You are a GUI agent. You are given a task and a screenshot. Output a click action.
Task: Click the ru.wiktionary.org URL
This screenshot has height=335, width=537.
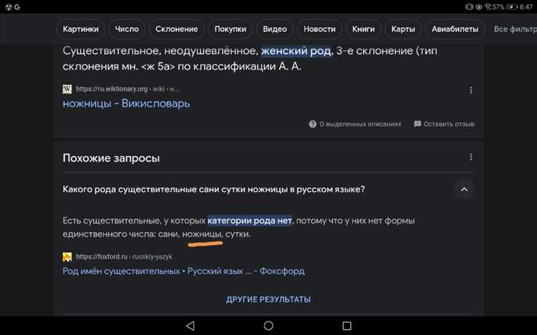point(127,89)
